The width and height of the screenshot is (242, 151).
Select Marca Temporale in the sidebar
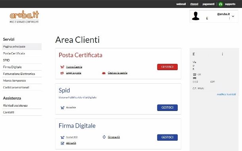coord(22,80)
